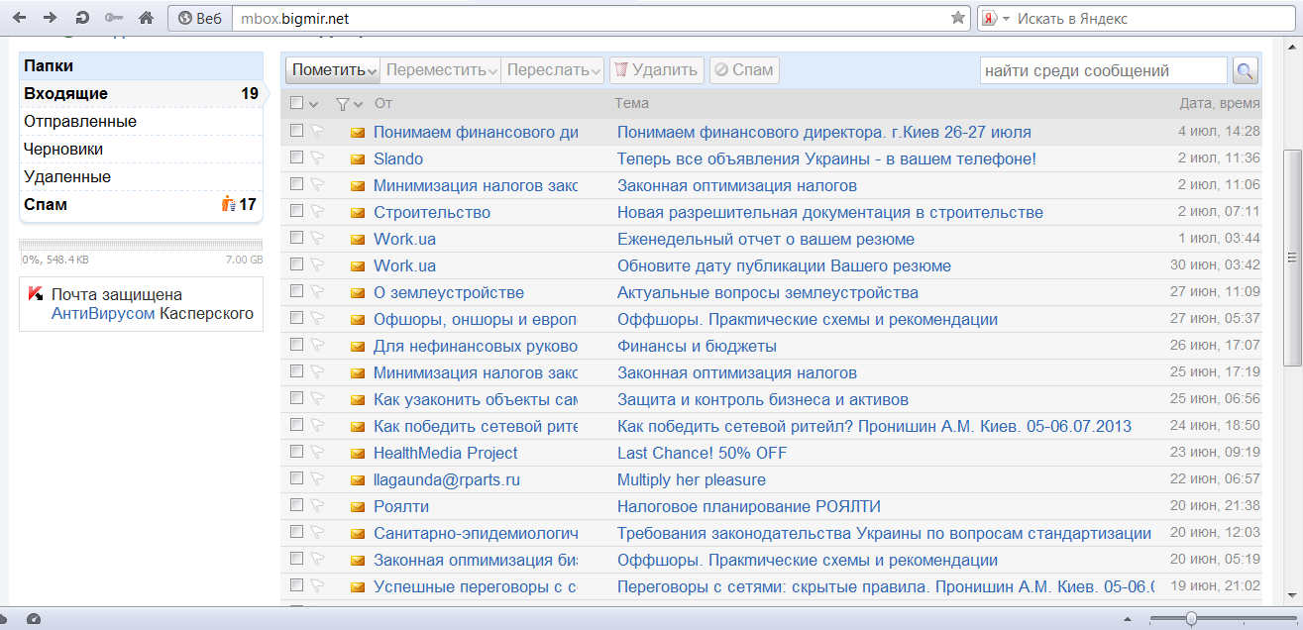Focus the найти среди сообщений search field

[1102, 70]
